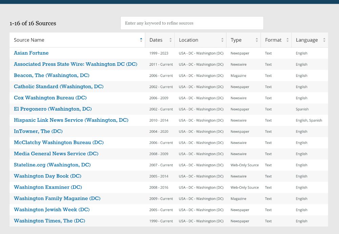Open El Pregonero (Washington, DC) link
The width and height of the screenshot is (339, 234).
point(53,109)
